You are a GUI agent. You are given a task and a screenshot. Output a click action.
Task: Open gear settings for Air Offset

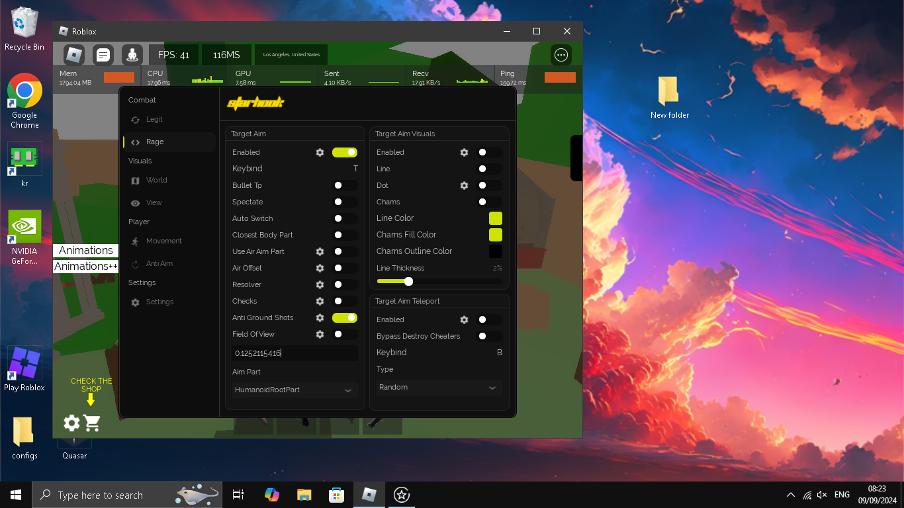(x=320, y=268)
